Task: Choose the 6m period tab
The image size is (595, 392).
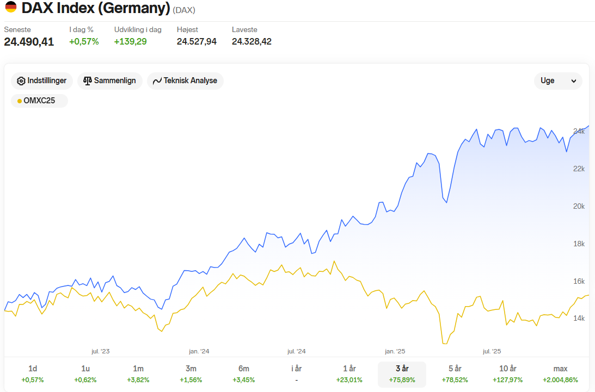Action: pos(244,374)
